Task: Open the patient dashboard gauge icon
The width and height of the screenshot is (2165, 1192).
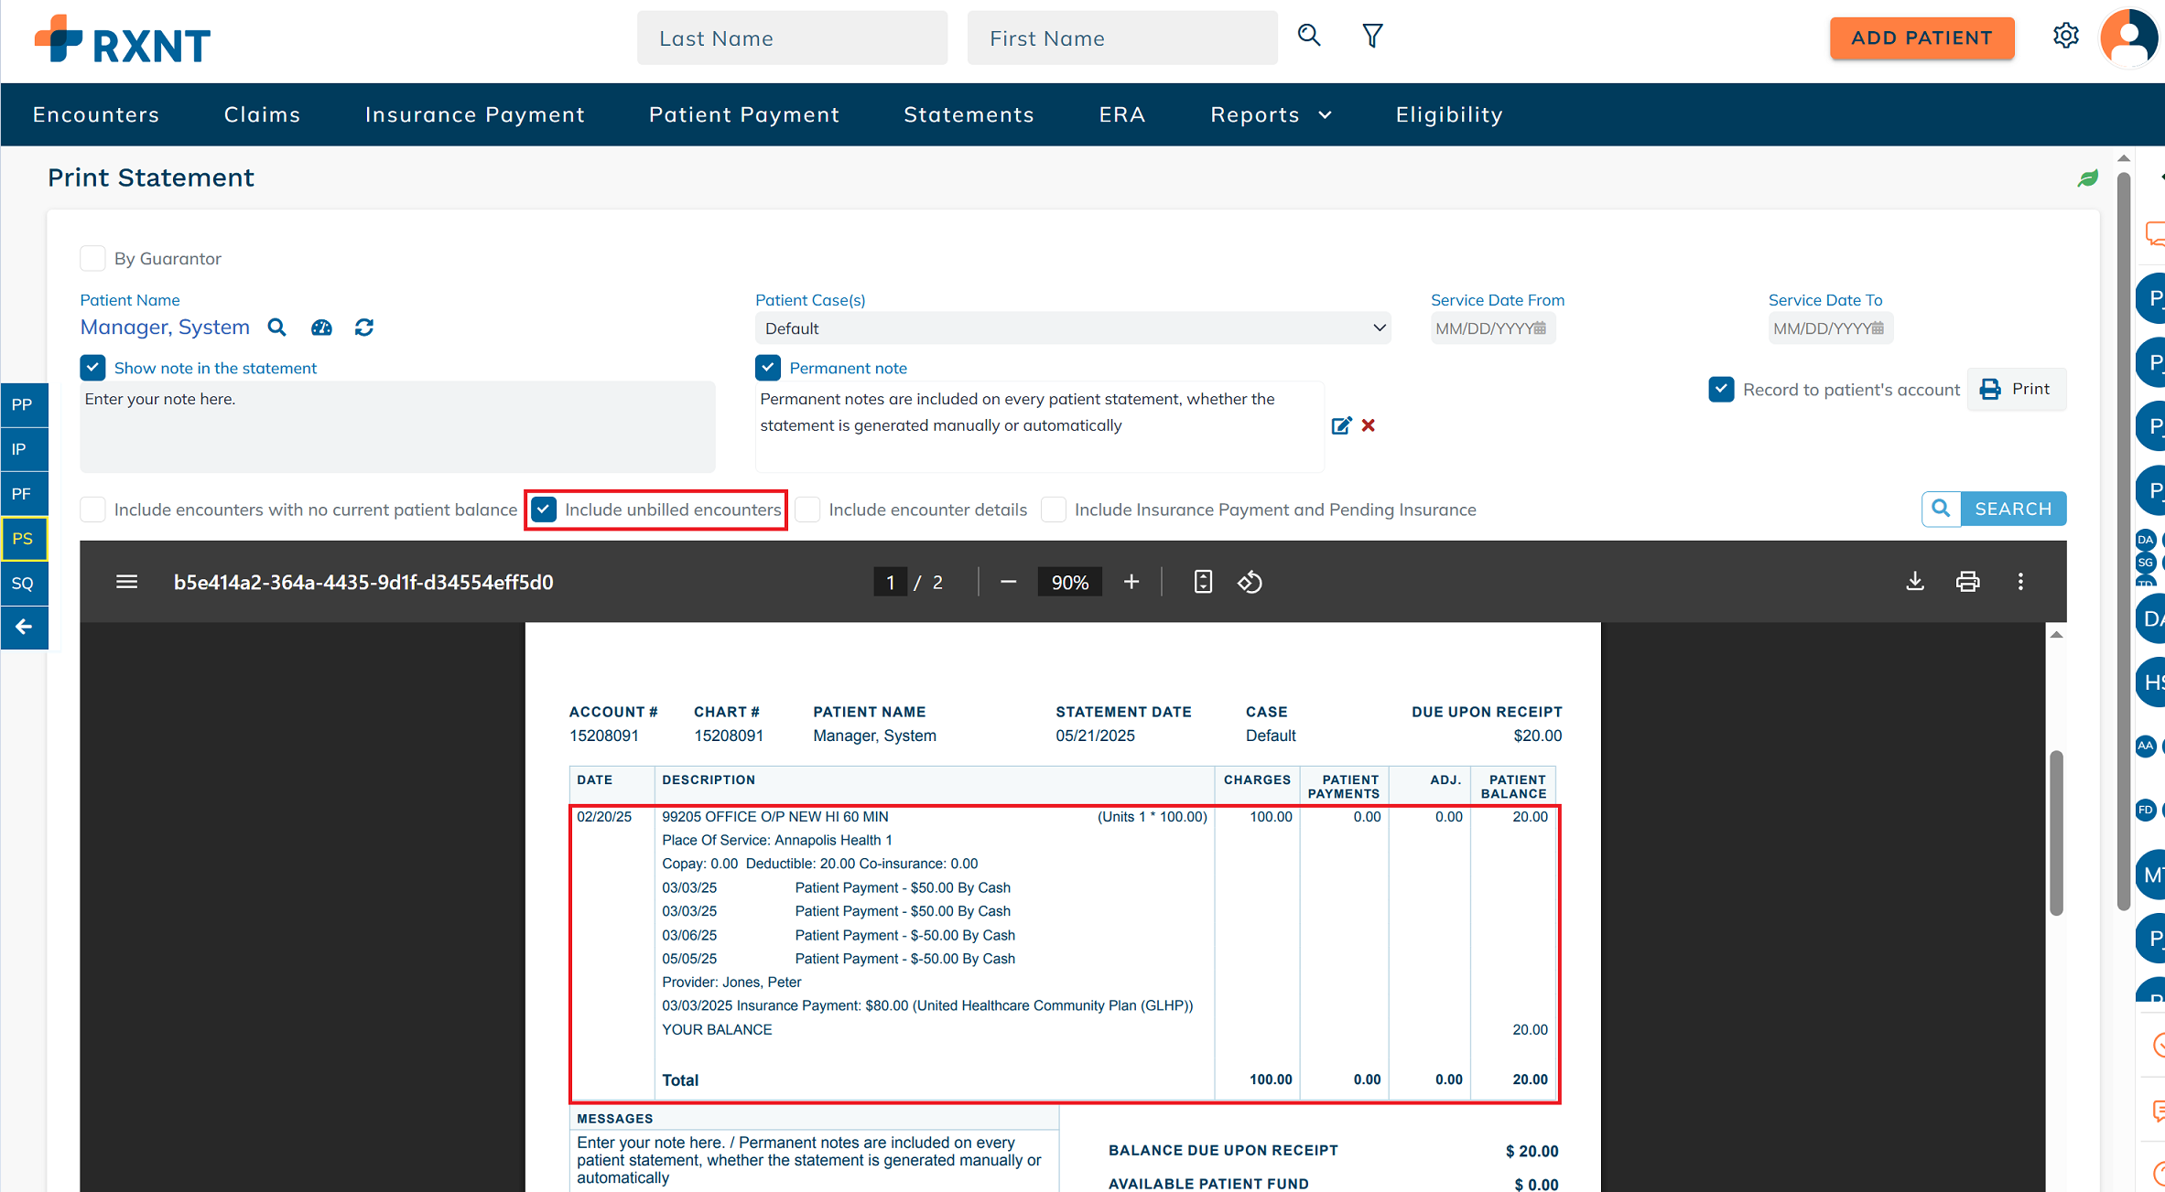Action: (x=321, y=328)
